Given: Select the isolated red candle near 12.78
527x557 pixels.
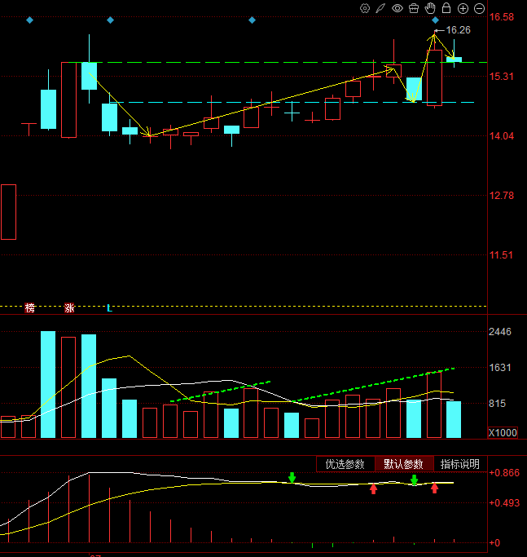Looking at the screenshot, I should point(8,212).
